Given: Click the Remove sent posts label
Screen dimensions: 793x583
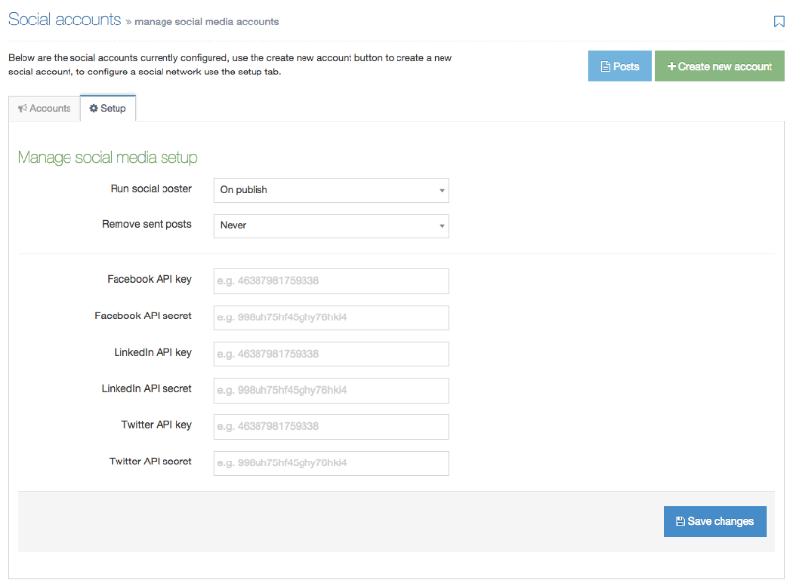Looking at the screenshot, I should 147,224.
